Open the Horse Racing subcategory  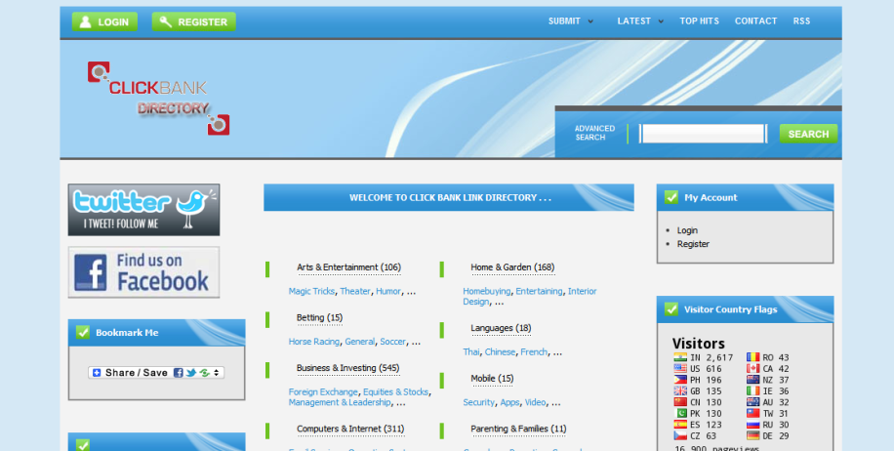[313, 342]
